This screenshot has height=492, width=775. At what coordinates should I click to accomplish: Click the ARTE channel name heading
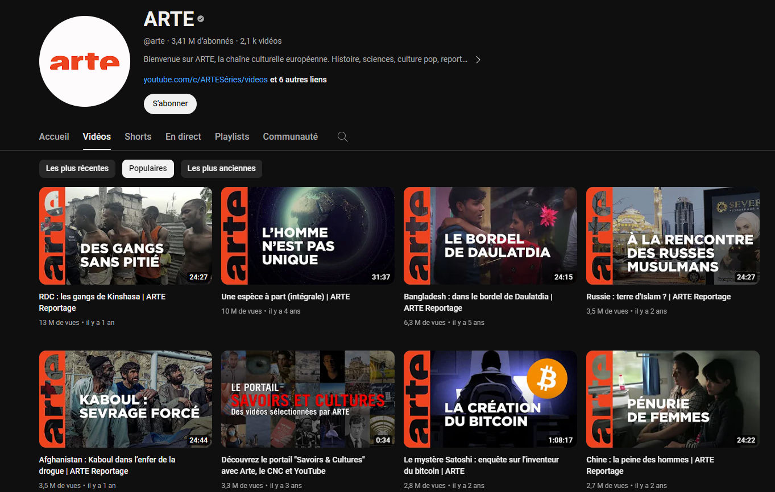tap(169, 19)
